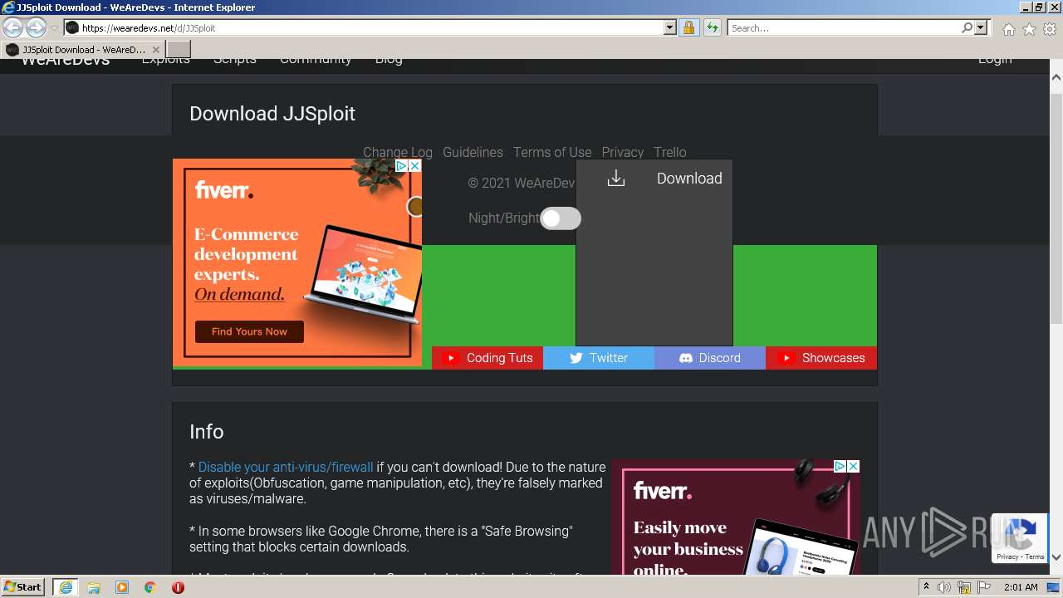
Task: Close the left Fiverr ad with X
Action: point(415,166)
